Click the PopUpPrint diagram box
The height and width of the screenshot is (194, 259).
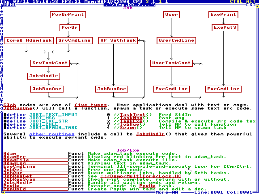pyautogui.click(x=68, y=15)
